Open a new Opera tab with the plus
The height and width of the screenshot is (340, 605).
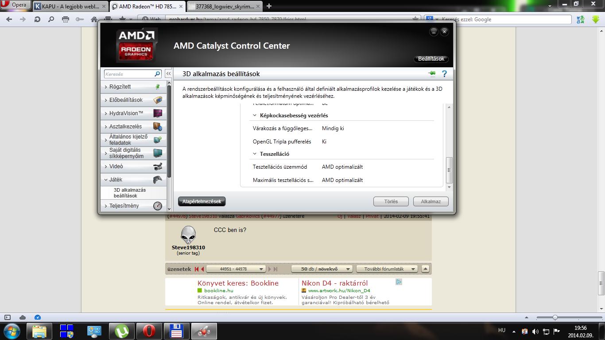pyautogui.click(x=269, y=6)
